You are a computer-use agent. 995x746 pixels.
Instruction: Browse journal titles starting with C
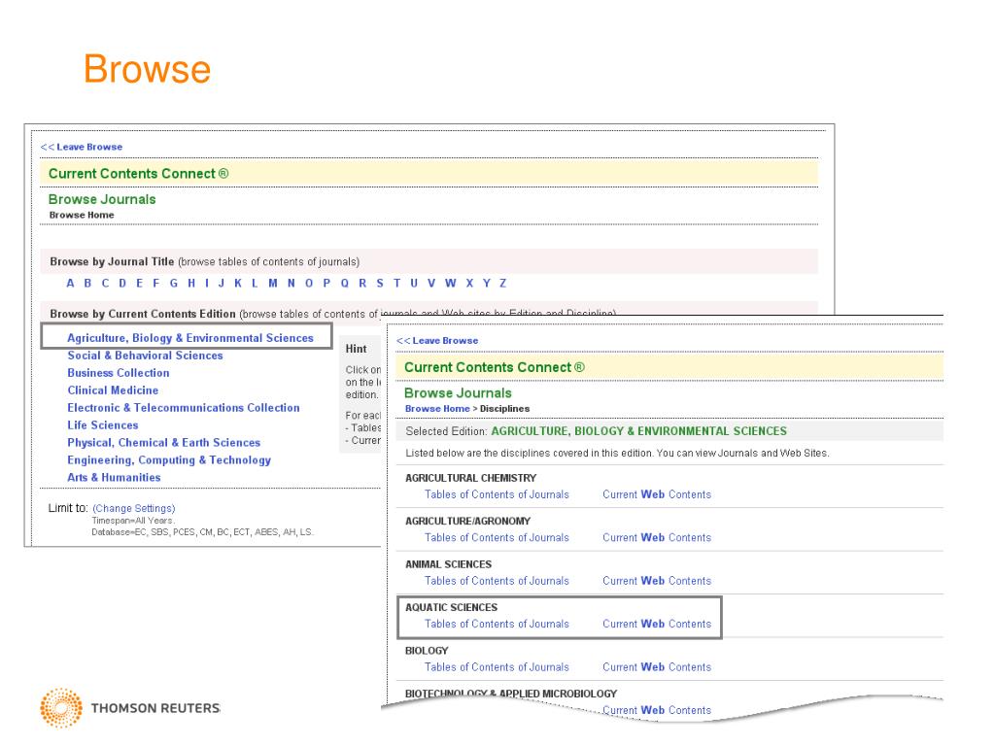coord(105,283)
